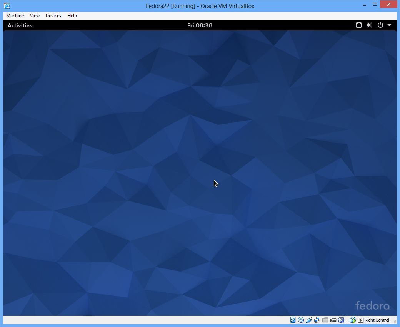Maximize the VirtualBox window
The image size is (400, 327).
point(375,4)
